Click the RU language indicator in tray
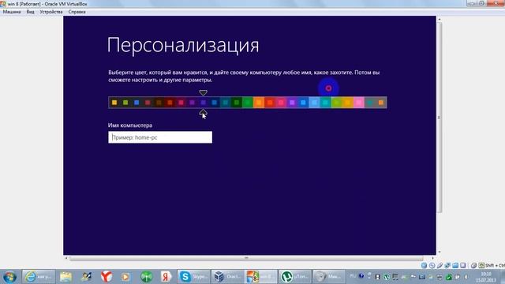 [x=353, y=276]
